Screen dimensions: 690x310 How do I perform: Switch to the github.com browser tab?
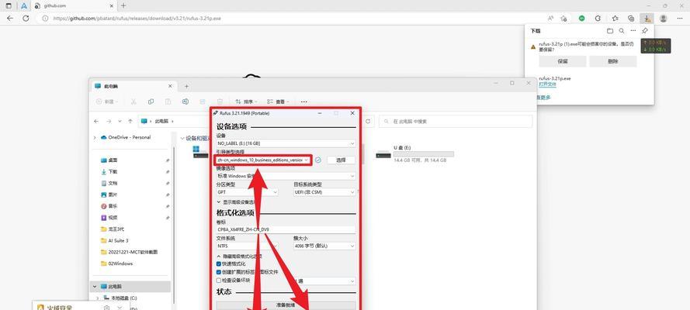coord(74,5)
